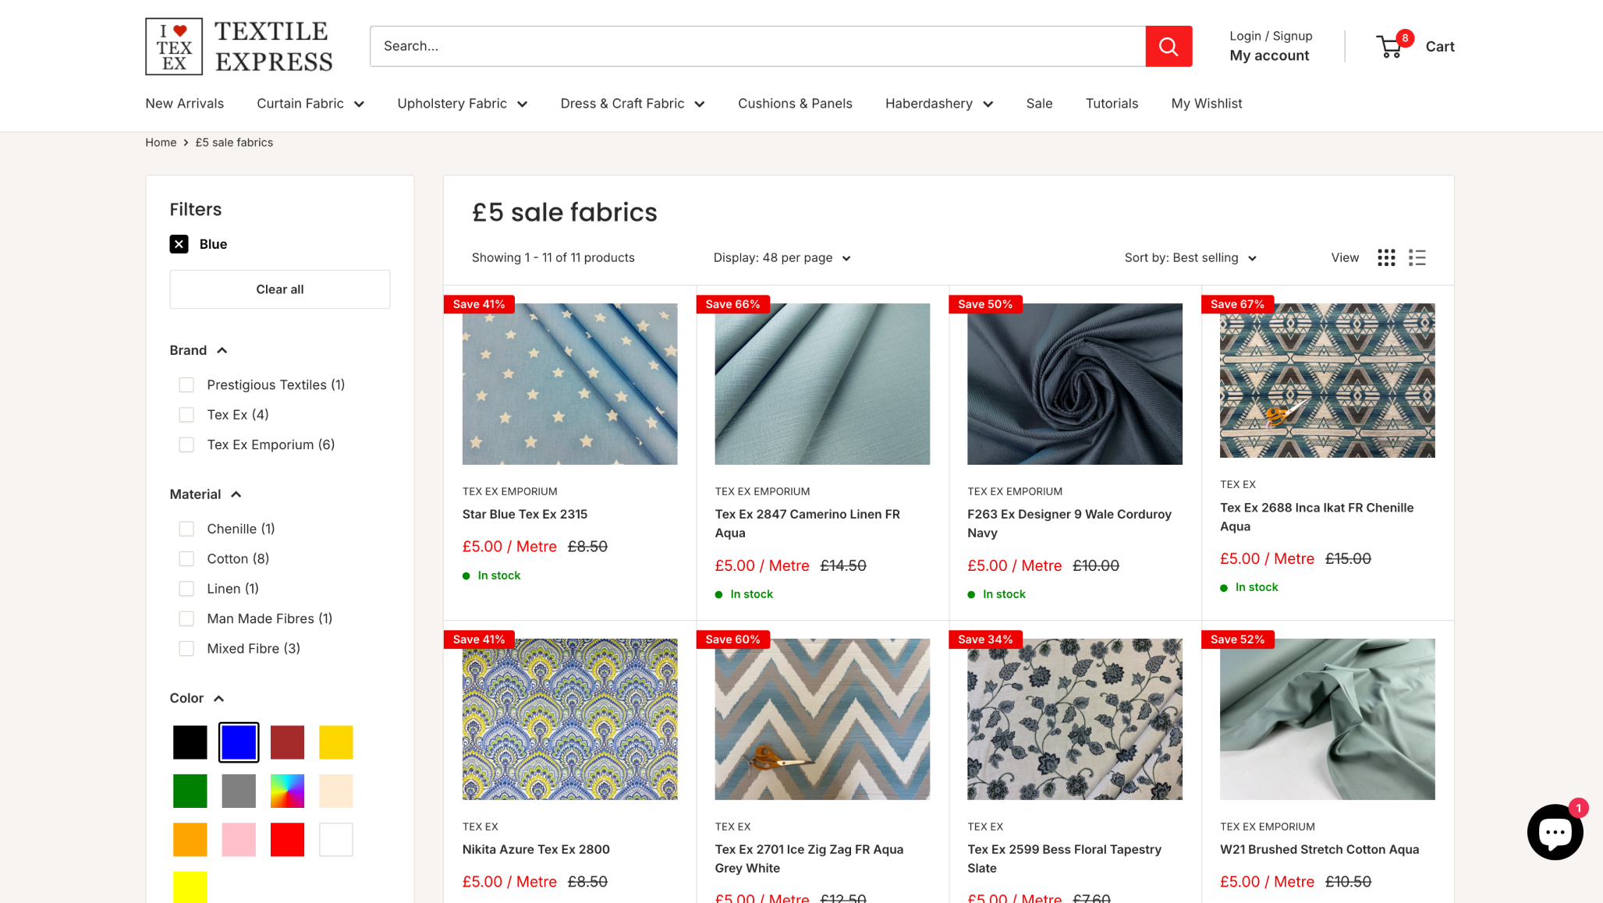The width and height of the screenshot is (1603, 903).
Task: Expand the Curtain Fabric menu
Action: tap(310, 104)
